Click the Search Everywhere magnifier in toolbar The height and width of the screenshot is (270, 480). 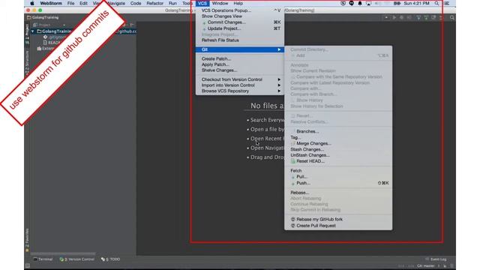(x=451, y=18)
